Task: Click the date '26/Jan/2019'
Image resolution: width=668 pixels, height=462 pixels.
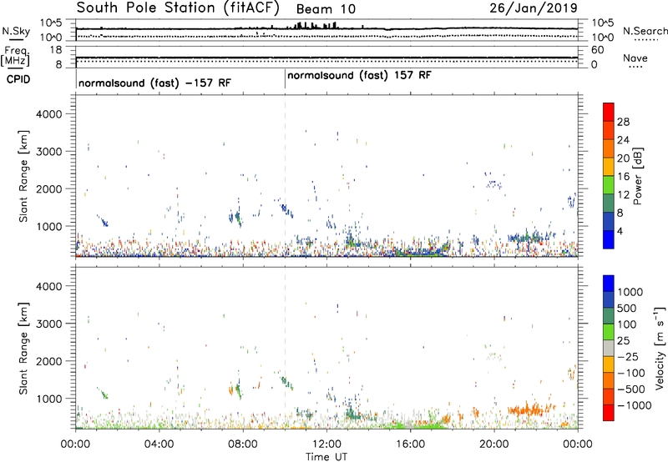Action: [x=534, y=8]
